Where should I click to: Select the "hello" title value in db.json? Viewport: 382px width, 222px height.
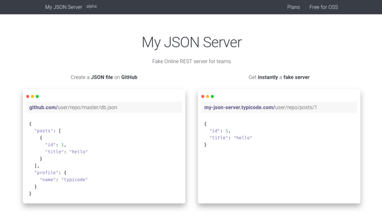[79, 152]
